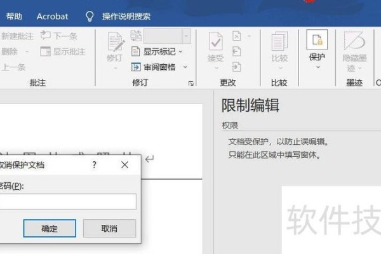Click the 隐藏墨迹 icon
This screenshot has width=381, height=254.
click(x=354, y=41)
